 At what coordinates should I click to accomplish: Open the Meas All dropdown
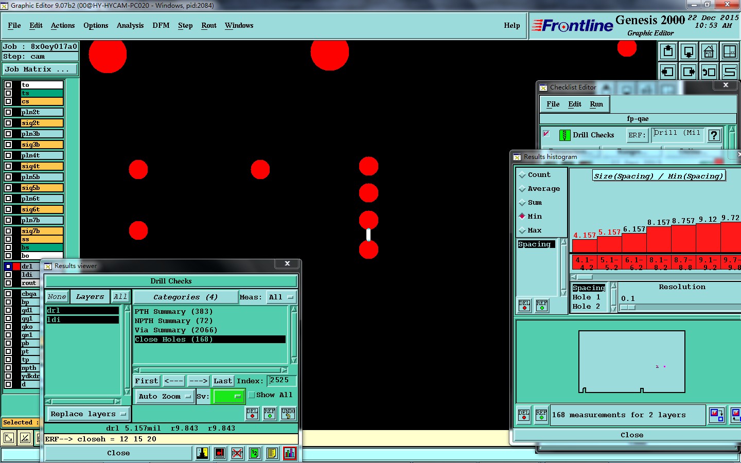click(x=281, y=297)
